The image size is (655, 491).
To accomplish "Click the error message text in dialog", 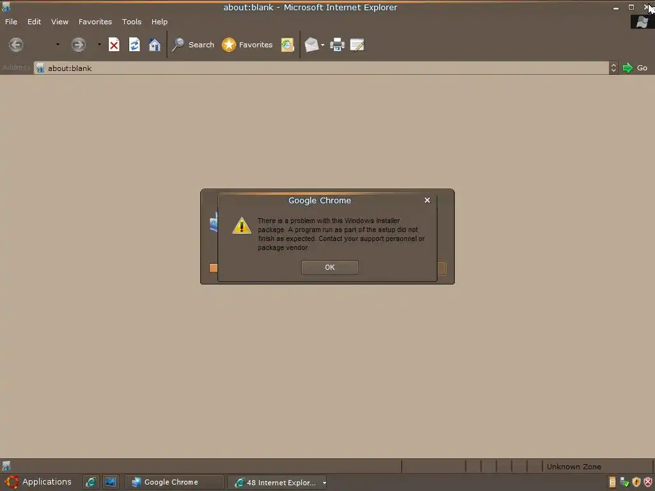I will coord(341,234).
